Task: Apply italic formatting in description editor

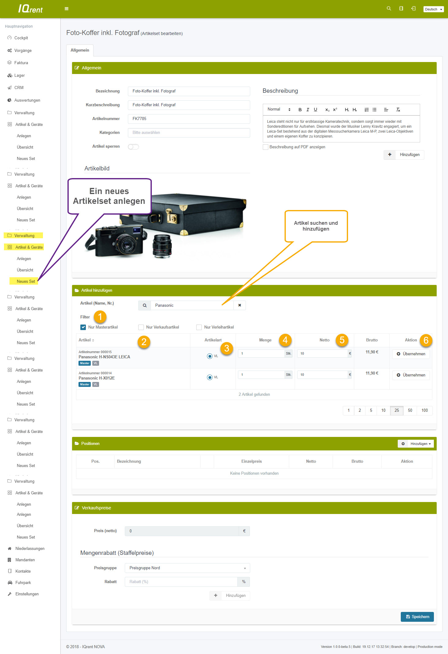Action: click(308, 110)
